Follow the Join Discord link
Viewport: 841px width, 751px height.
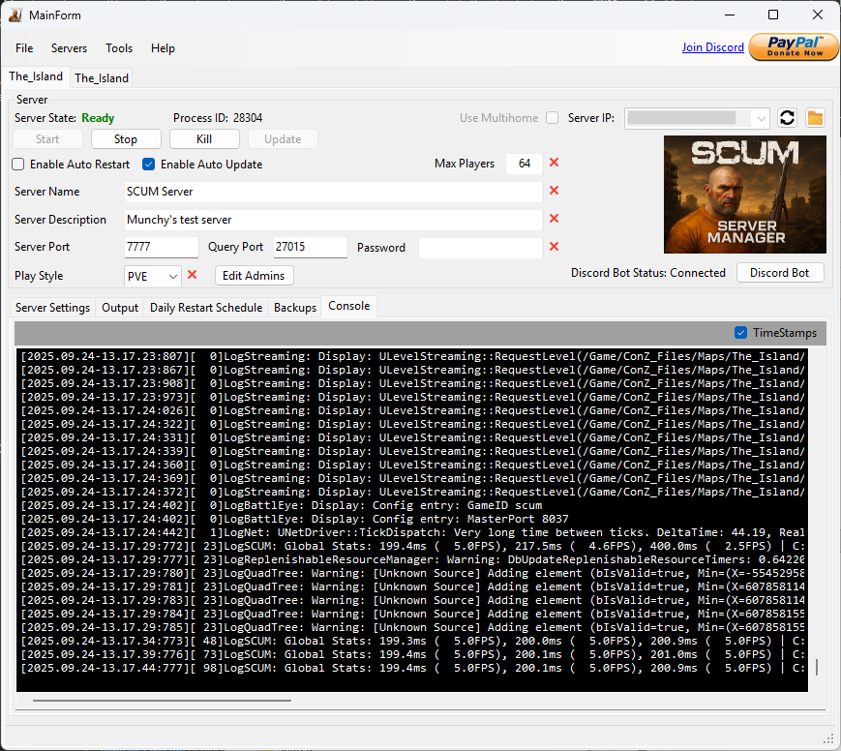point(713,47)
